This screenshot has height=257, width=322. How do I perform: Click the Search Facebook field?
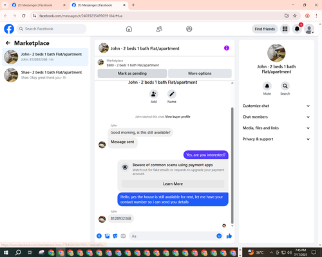[52, 29]
